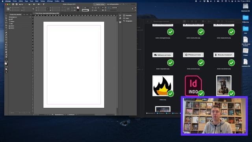Open the Paragraphe panel
The height and width of the screenshot is (142, 252).
coord(128,21)
